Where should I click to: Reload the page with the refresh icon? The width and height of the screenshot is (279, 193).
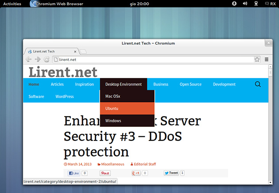(x=46, y=59)
